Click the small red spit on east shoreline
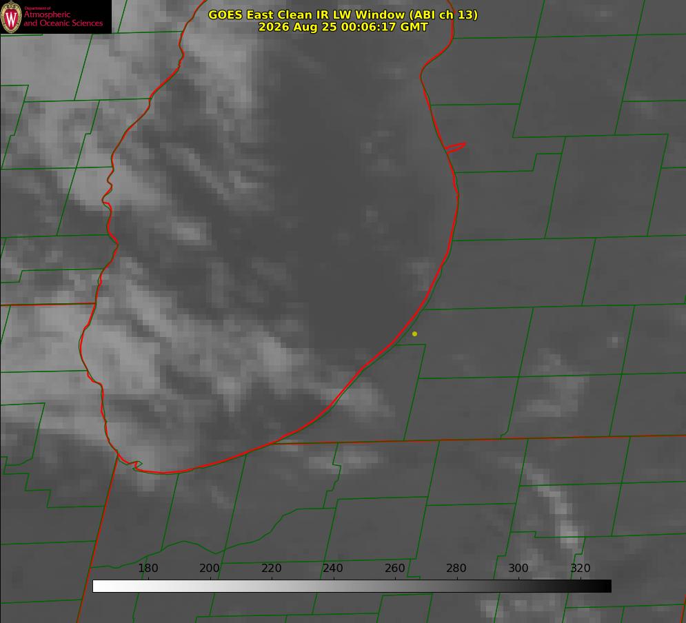The width and height of the screenshot is (686, 623). pos(455,147)
